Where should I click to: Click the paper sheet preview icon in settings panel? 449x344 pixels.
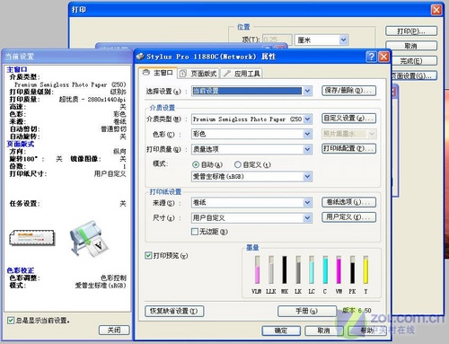32,238
